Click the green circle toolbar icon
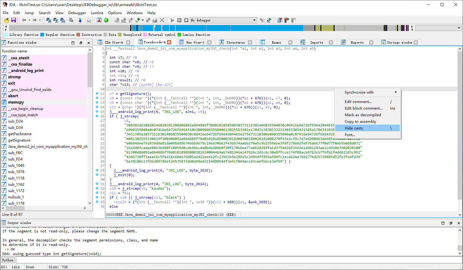 pos(106,20)
